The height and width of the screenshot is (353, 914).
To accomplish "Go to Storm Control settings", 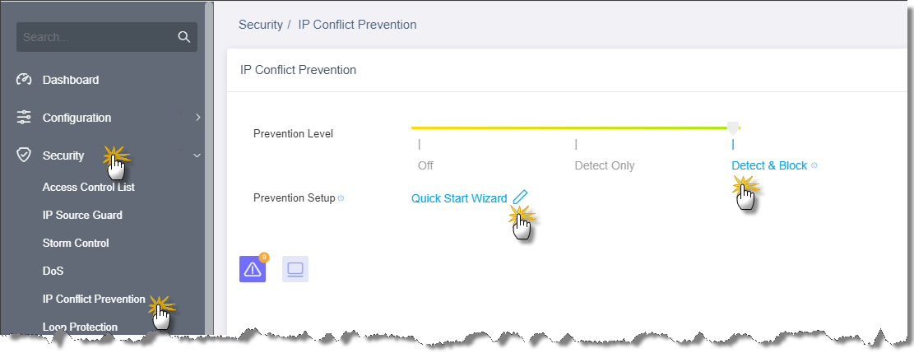I will pyautogui.click(x=76, y=244).
